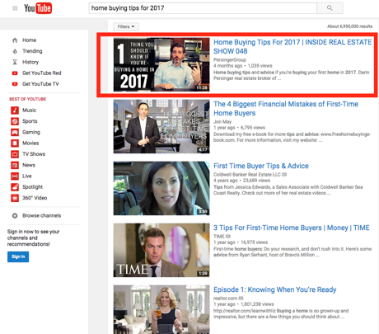The width and height of the screenshot is (379, 334).
Task: Click the YouTube logo
Action: click(38, 8)
